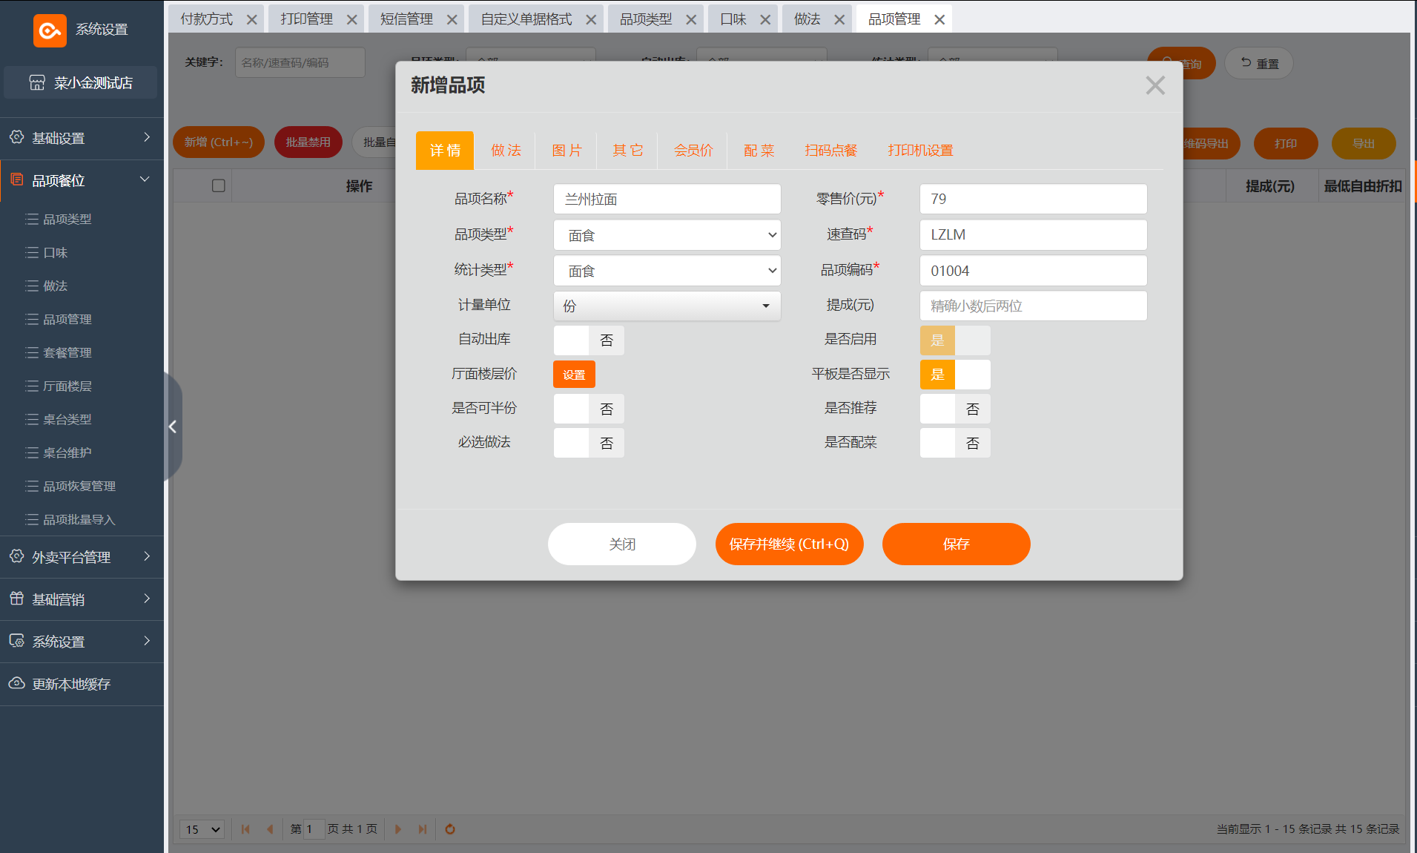
Task: Close the 打印管理 tab
Action: coord(352,20)
